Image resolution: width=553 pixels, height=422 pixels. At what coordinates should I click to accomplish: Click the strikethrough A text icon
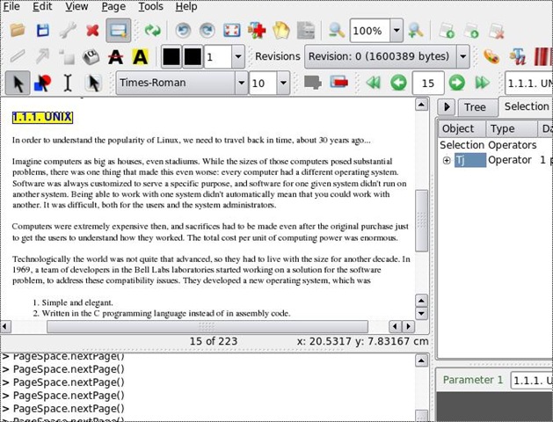116,56
